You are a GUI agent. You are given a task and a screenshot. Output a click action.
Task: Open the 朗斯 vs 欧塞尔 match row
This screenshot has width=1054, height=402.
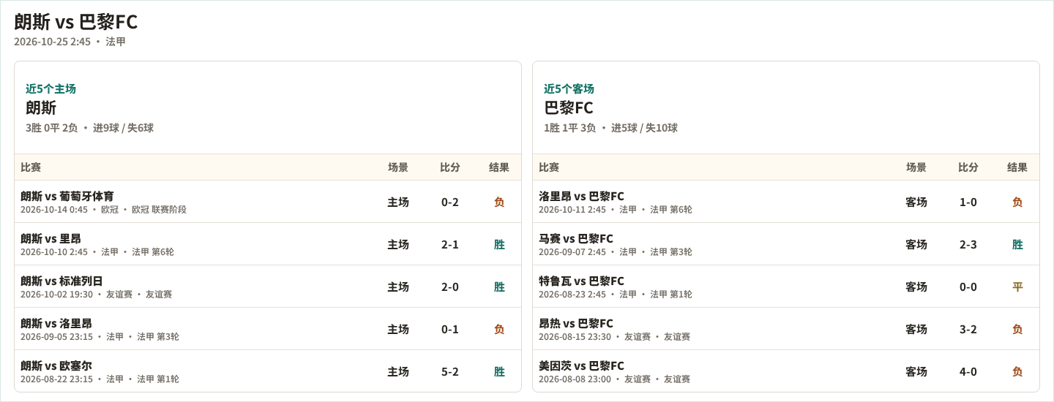[x=268, y=371]
